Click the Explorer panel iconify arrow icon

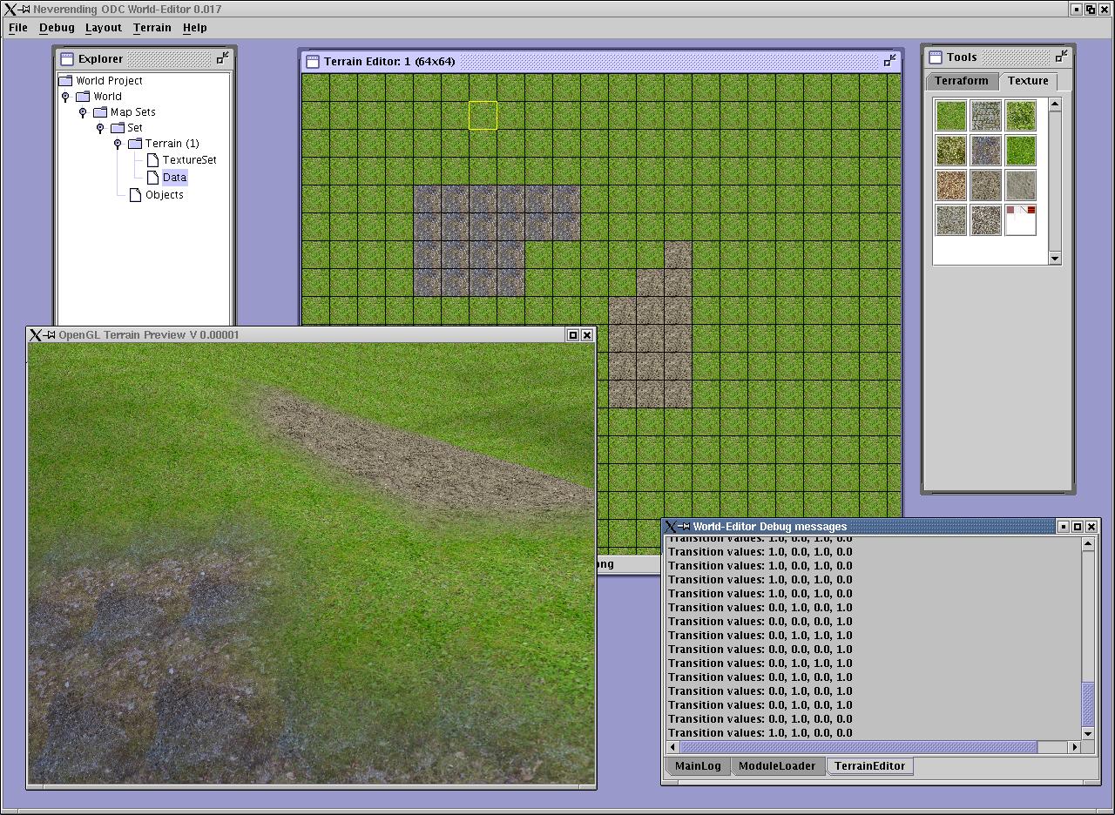(223, 58)
